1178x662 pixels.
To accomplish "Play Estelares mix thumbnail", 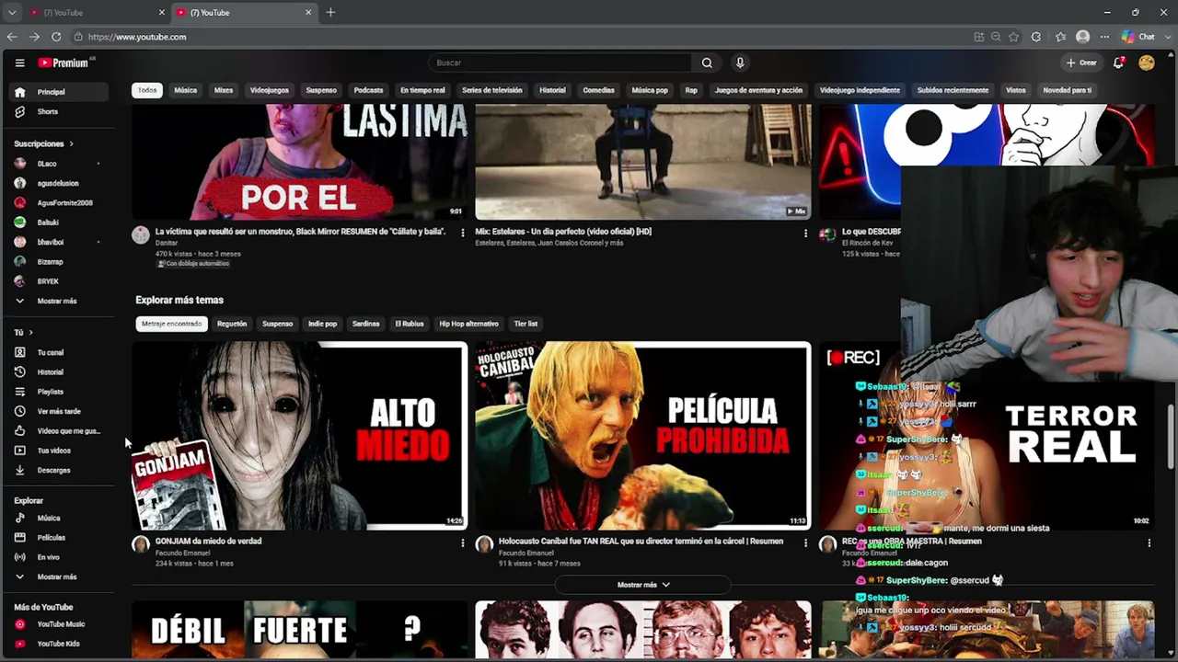I will (x=642, y=162).
